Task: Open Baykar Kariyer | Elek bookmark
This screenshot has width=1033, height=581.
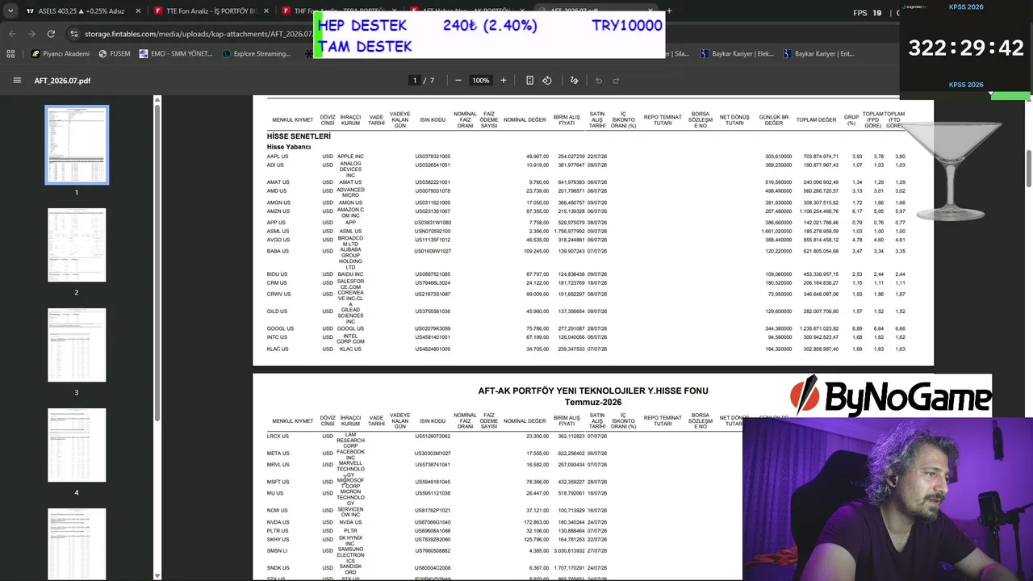Action: click(736, 54)
